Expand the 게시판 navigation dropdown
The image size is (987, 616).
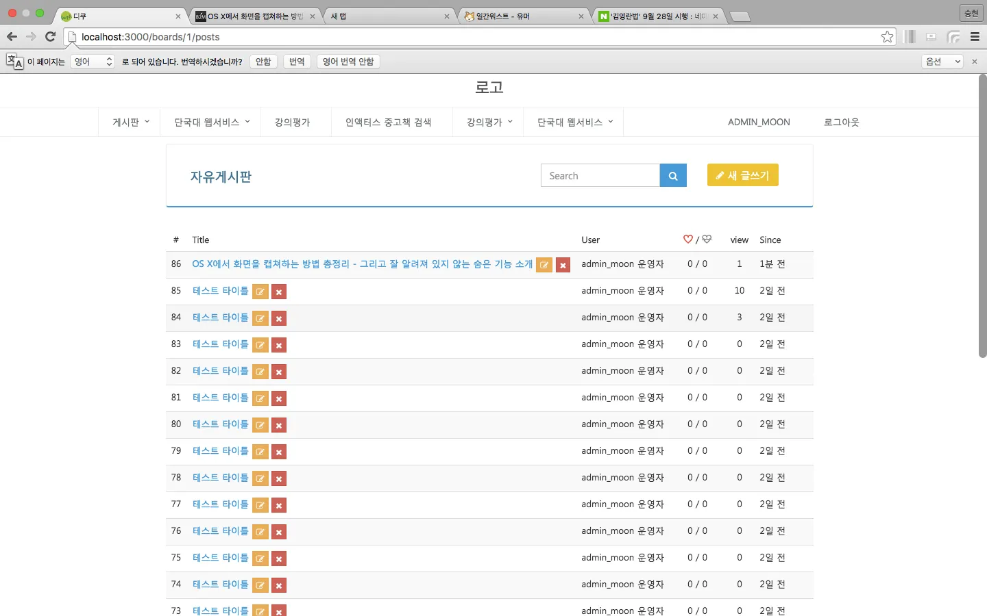130,123
